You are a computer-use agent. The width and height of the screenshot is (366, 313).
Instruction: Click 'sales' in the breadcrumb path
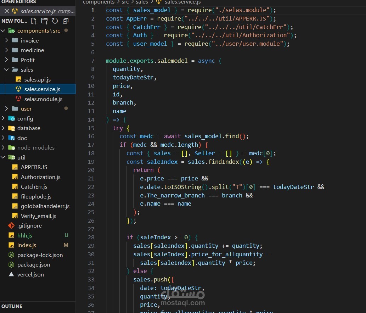point(142,2)
